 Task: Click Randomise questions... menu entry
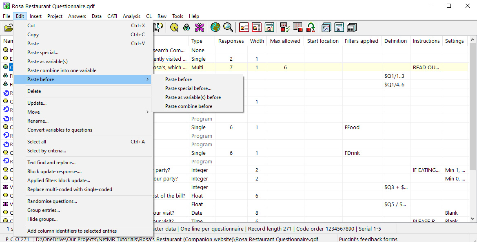52,201
